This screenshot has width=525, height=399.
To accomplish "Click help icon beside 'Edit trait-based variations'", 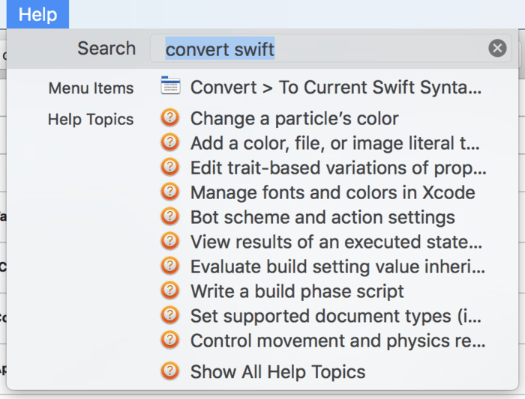I will (170, 168).
